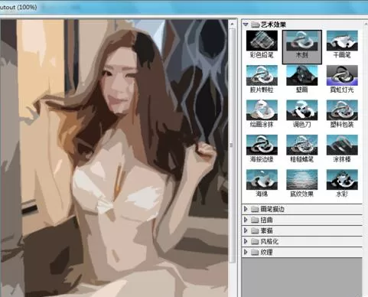This screenshot has width=368, height=297.
Task: Select the 壁画 filter thumbnail
Action: (302, 75)
